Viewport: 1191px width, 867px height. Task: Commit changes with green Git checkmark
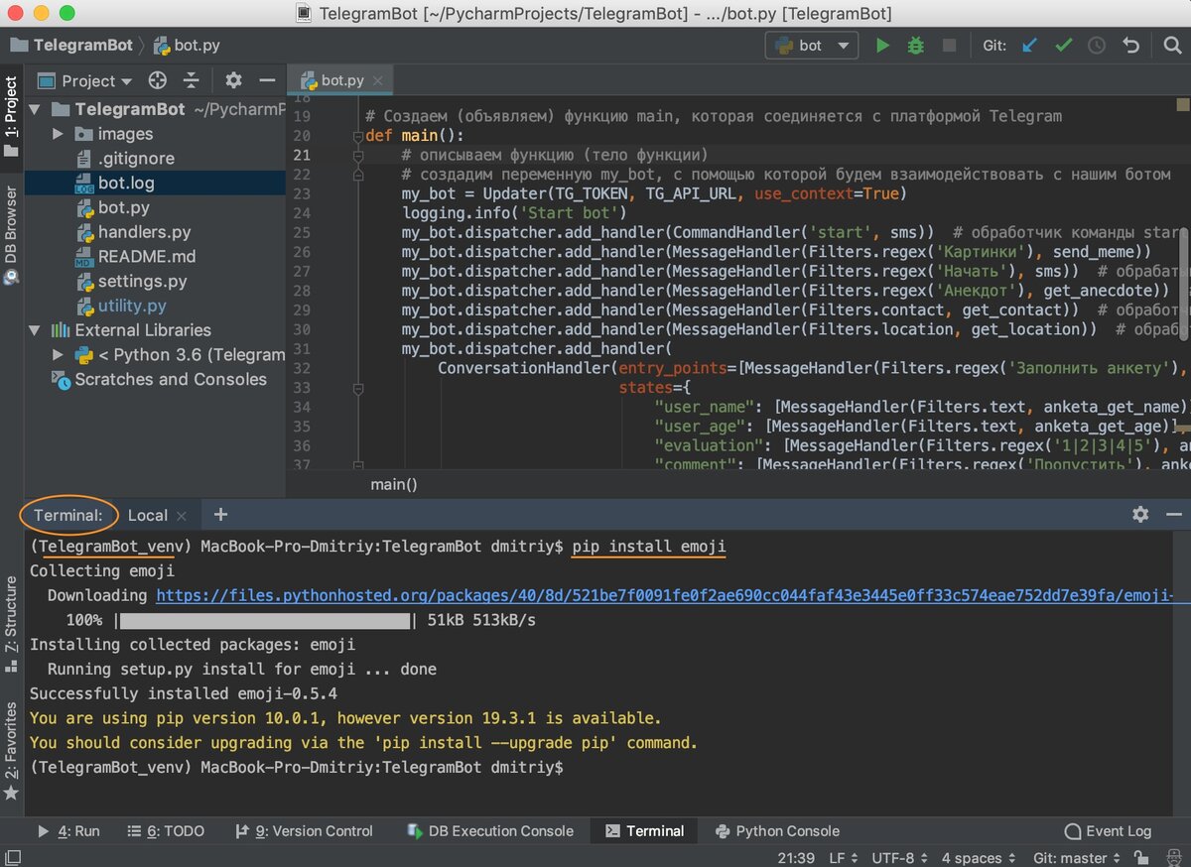[x=1063, y=46]
